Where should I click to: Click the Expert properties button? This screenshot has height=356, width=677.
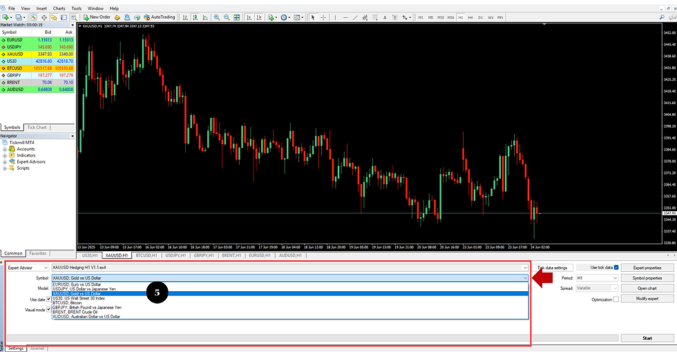coord(647,268)
